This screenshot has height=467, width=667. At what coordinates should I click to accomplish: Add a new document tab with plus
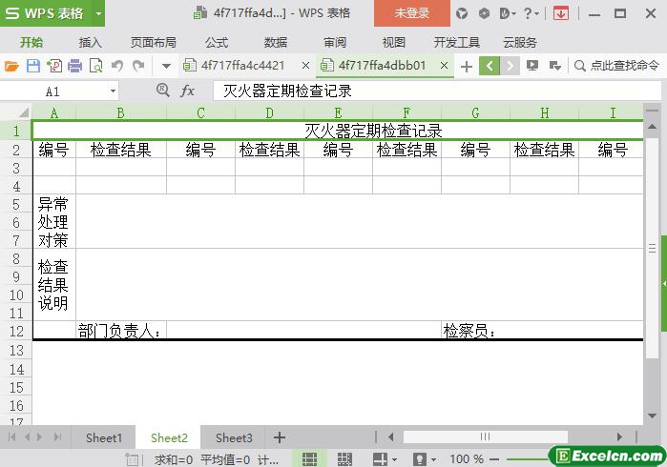467,67
